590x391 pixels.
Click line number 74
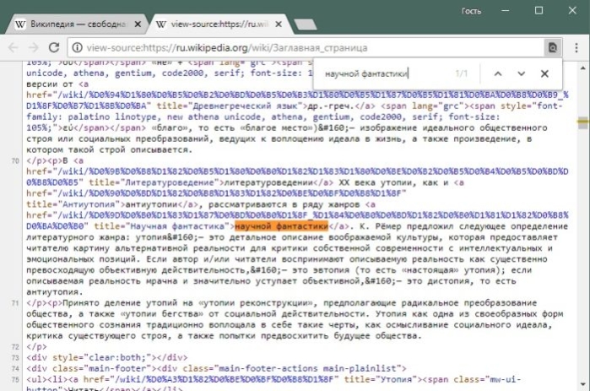pos(15,368)
